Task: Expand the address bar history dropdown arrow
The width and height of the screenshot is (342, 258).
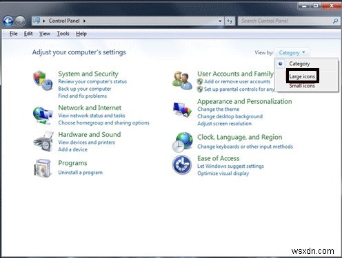Action: pos(220,21)
